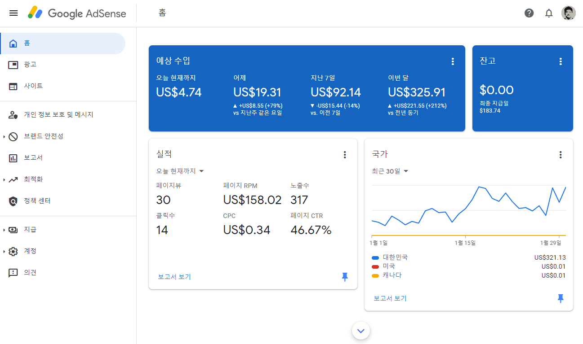Viewport: 583px width, 344px height.
Task: Click the US$321.13 대한민국 earnings value
Action: [x=550, y=257]
